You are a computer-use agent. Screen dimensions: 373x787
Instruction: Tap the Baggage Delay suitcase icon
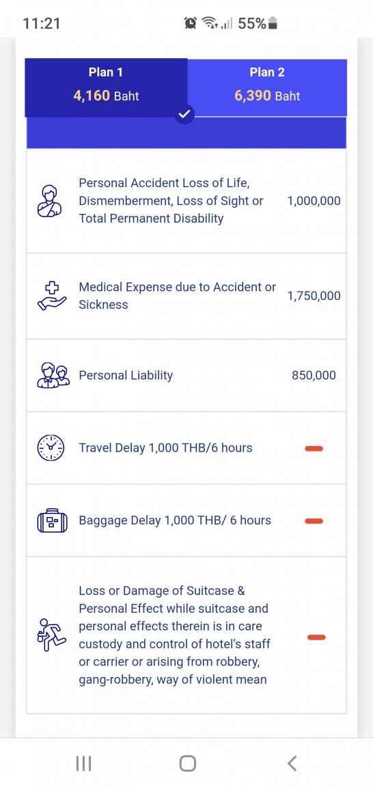[52, 521]
